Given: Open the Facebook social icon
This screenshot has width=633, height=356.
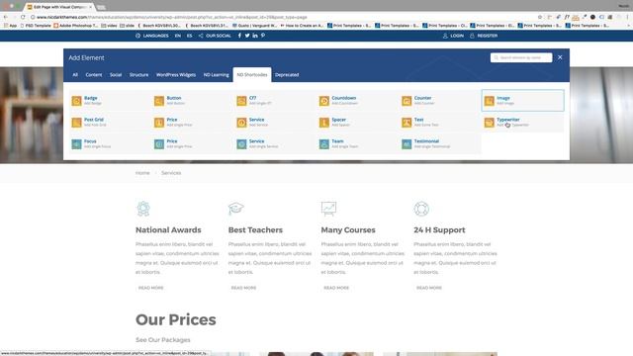Looking at the screenshot, I should (239, 36).
